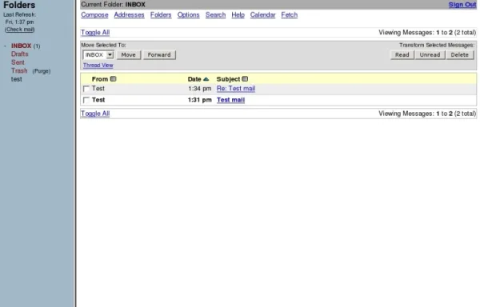Open the Re: Test mail message
Screen dimensions: 480x307
236,89
